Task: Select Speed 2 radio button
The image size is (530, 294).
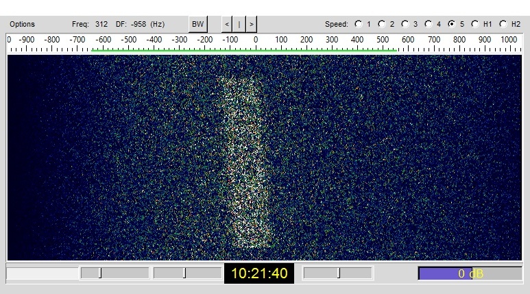Action: [x=382, y=24]
